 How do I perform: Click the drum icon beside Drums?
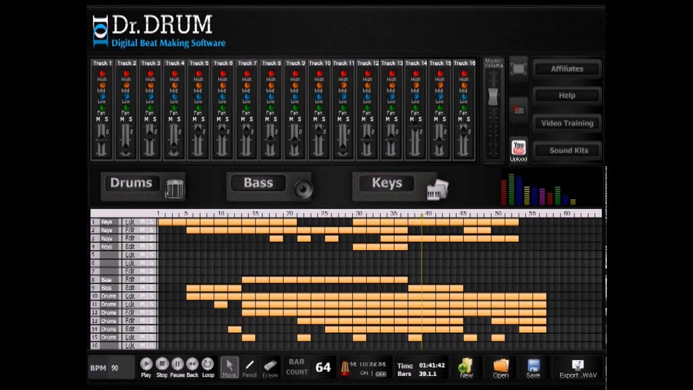tap(174, 189)
